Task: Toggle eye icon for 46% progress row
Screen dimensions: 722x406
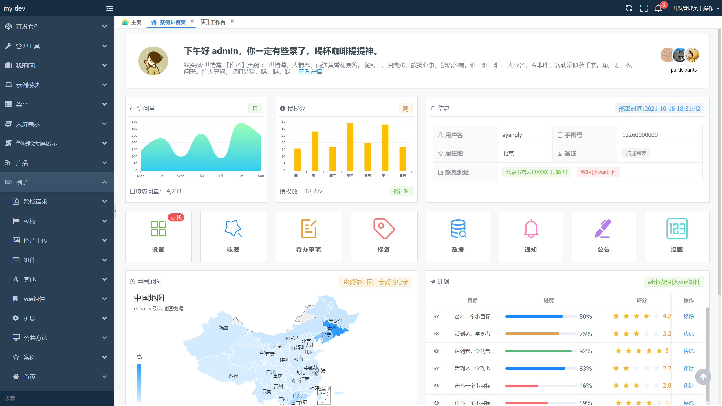Action: (x=437, y=386)
